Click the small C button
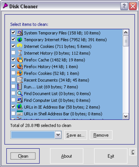This screenshot has width=139, height=167. pos(133,152)
